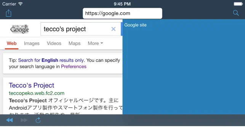Switch to the Videos tab

(54, 43)
